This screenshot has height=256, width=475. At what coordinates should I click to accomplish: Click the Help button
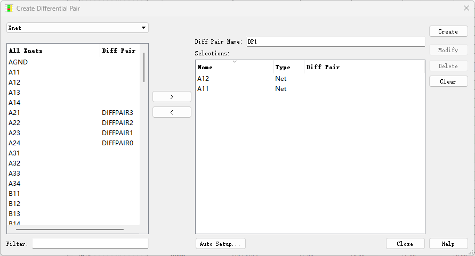448,244
